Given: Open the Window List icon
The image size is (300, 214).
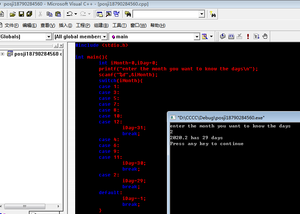Looking at the screenshot, I should click(116, 14).
